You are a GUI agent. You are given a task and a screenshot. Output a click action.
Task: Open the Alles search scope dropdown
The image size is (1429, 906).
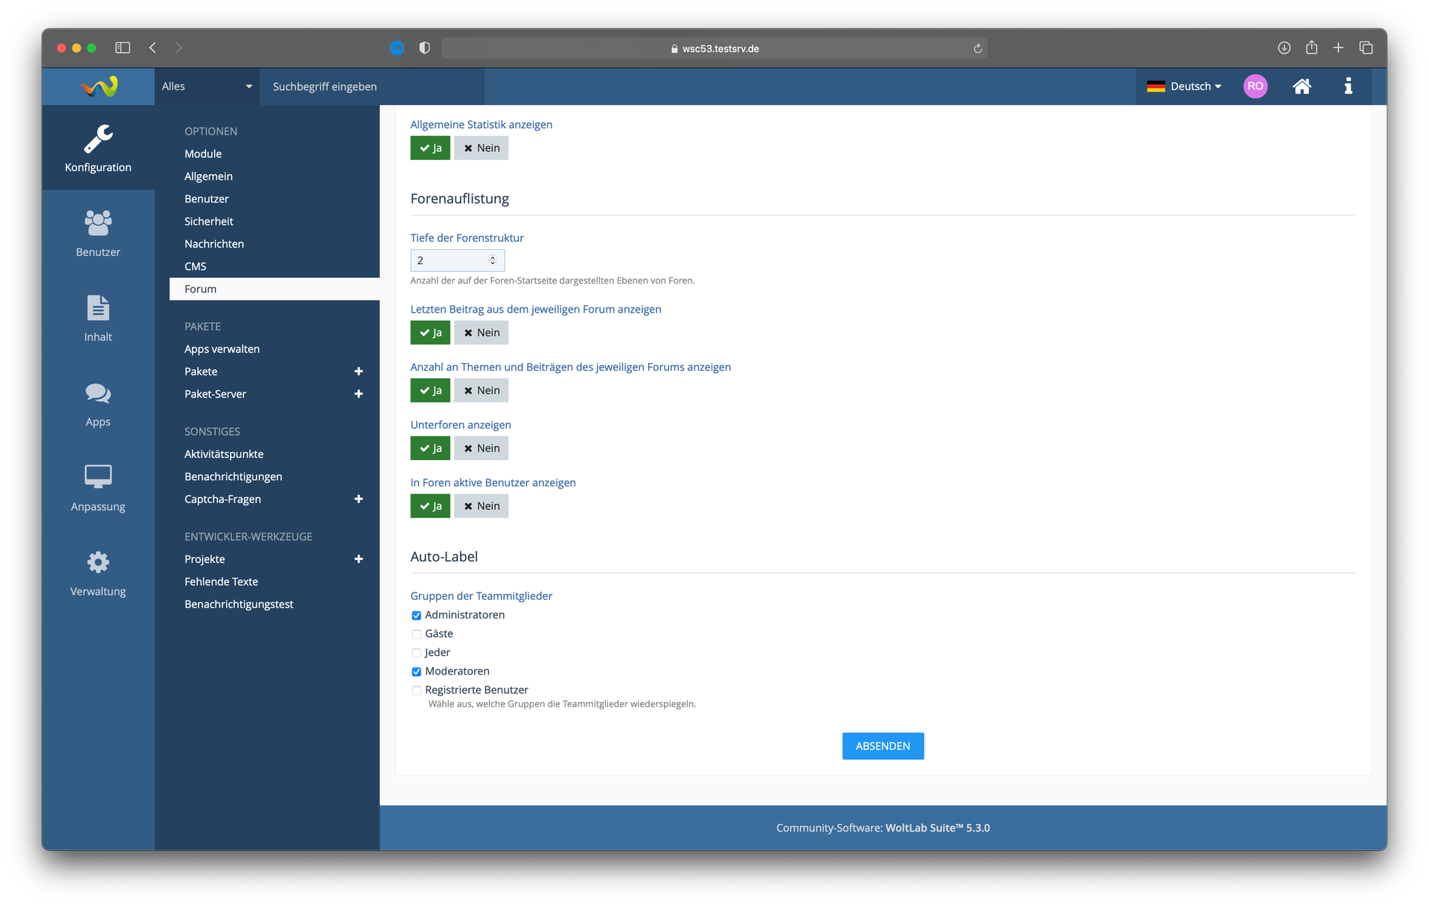tap(206, 86)
